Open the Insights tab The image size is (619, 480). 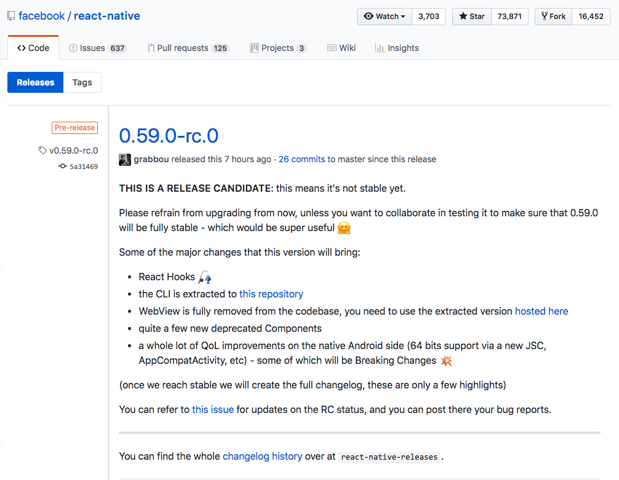pos(397,48)
